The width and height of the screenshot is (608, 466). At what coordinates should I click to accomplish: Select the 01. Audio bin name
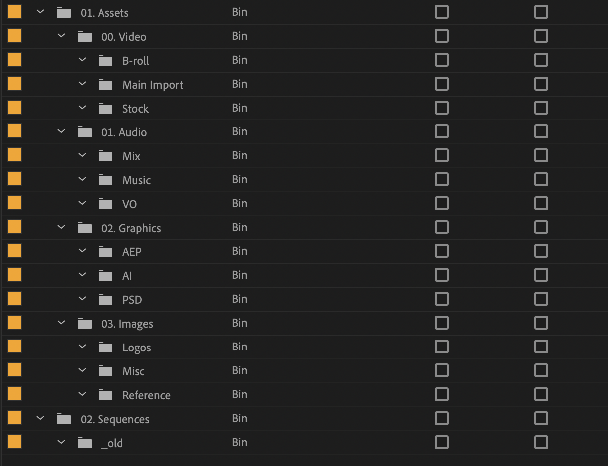pos(124,132)
